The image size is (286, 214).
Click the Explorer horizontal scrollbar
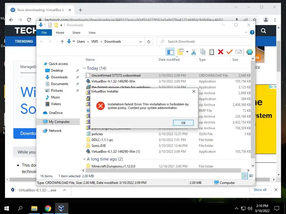(x=163, y=170)
